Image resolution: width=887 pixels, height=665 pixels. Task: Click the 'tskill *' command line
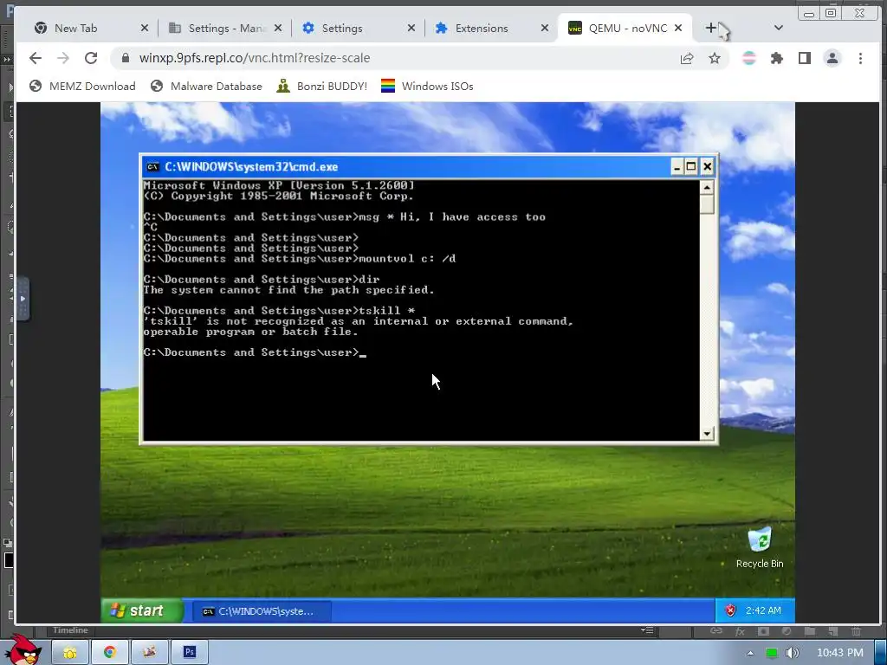(x=279, y=311)
